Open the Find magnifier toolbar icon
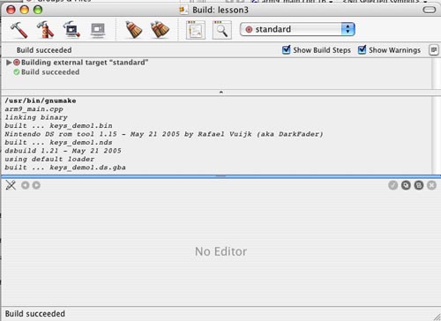Image resolution: width=441 pixels, height=321 pixels. [x=221, y=30]
